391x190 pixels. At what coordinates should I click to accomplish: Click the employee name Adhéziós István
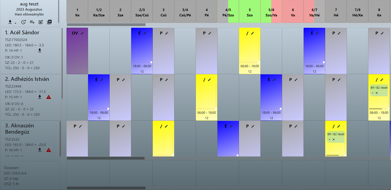[x=27, y=79]
